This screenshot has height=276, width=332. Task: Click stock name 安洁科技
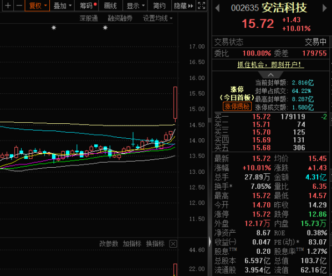(284, 8)
